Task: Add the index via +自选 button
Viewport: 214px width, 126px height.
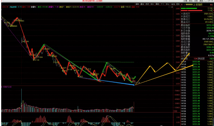Action: tap(173, 4)
